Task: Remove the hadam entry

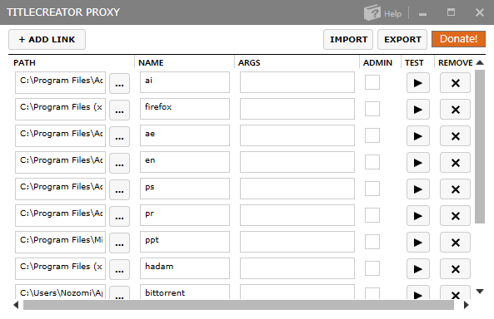Action: pos(455,268)
